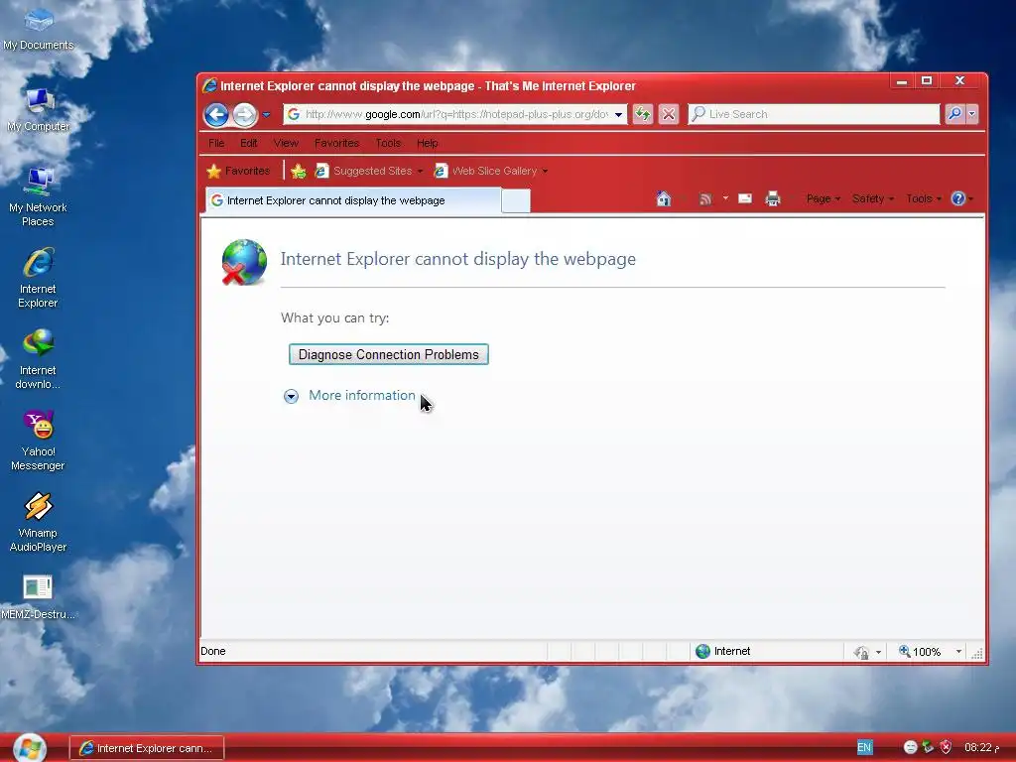This screenshot has width=1016, height=762.
Task: Click the Read Mail envelope icon
Action: (745, 198)
